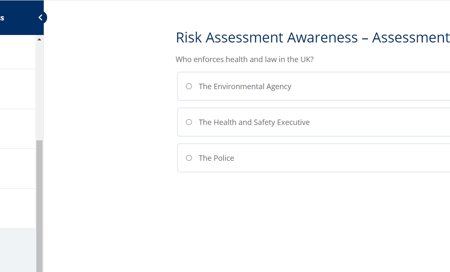Click the Environmental Agency answer card
The width and height of the screenshot is (450, 272).
click(292, 86)
